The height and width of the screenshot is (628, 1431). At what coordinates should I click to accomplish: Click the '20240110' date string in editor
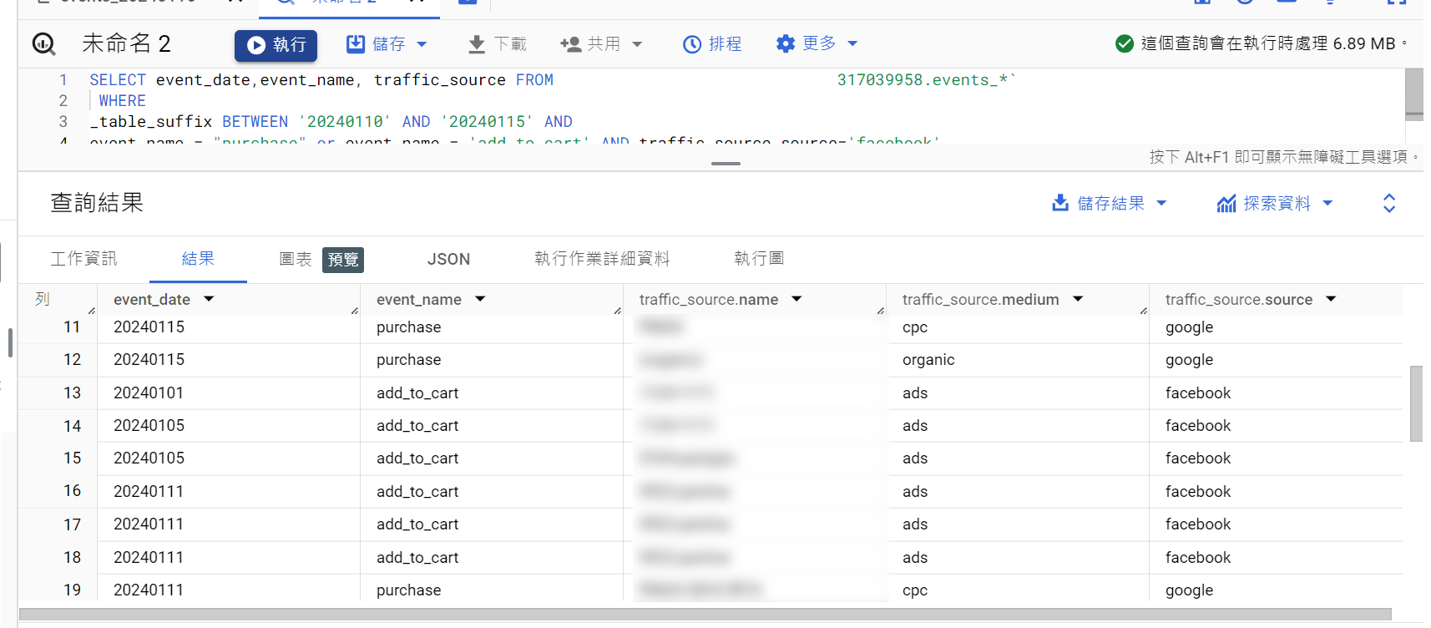345,122
